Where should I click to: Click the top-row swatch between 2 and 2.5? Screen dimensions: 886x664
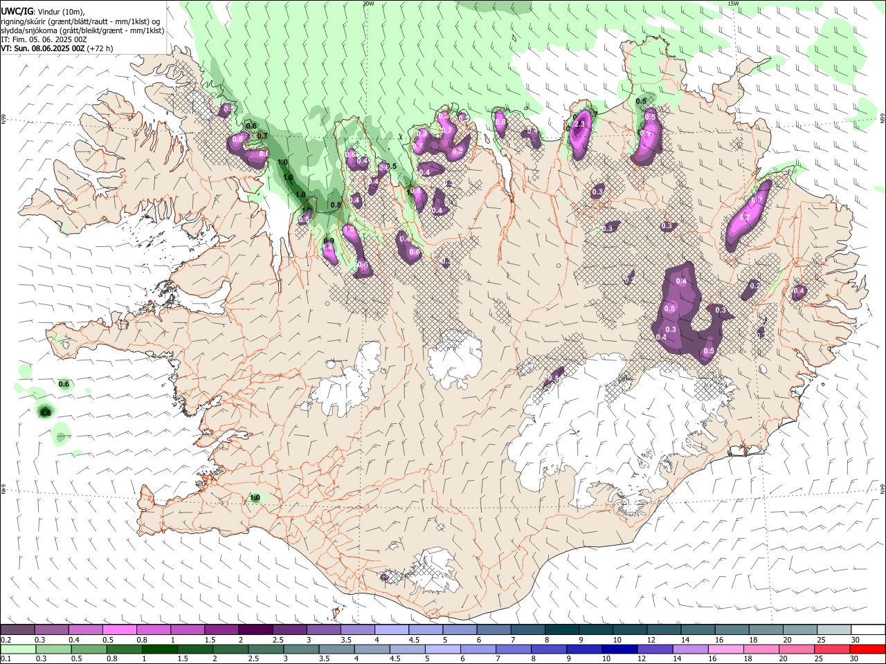click(255, 629)
